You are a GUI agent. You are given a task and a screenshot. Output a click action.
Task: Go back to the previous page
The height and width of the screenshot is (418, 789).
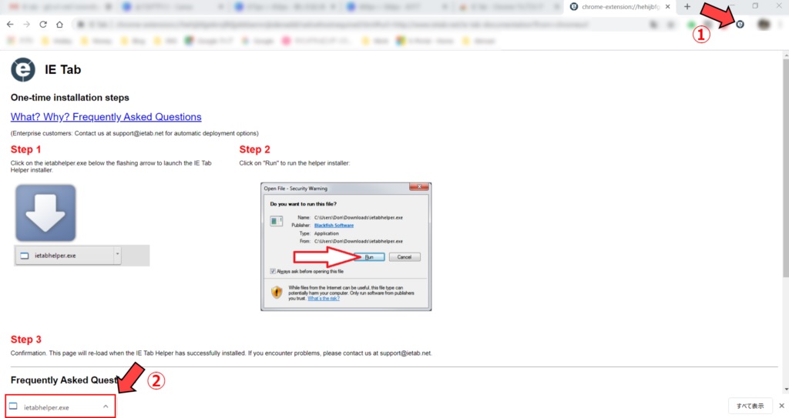pyautogui.click(x=10, y=24)
